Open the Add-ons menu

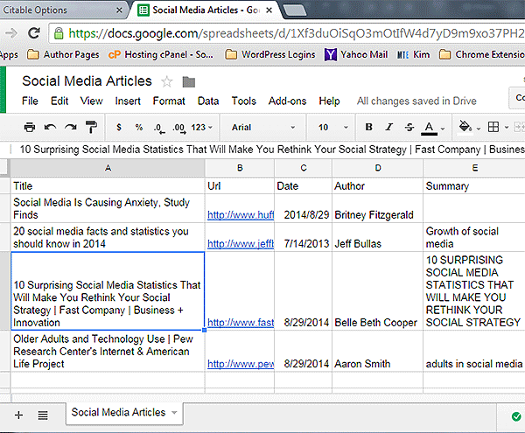(x=287, y=101)
